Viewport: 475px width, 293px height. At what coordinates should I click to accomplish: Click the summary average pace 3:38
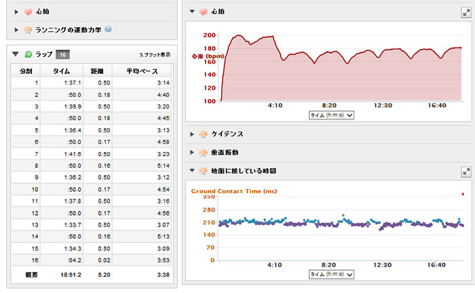[164, 275]
